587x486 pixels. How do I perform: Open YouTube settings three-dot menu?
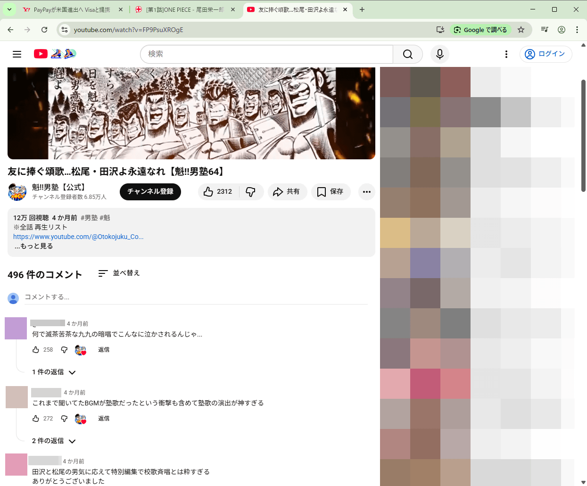coord(506,54)
